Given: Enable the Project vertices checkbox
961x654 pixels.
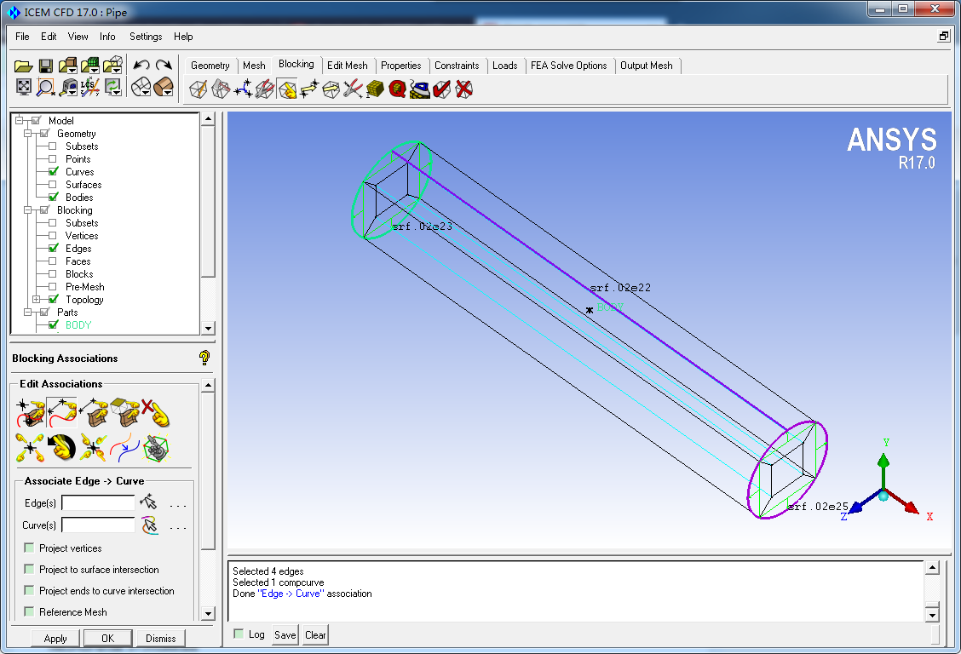Looking at the screenshot, I should click(x=29, y=548).
